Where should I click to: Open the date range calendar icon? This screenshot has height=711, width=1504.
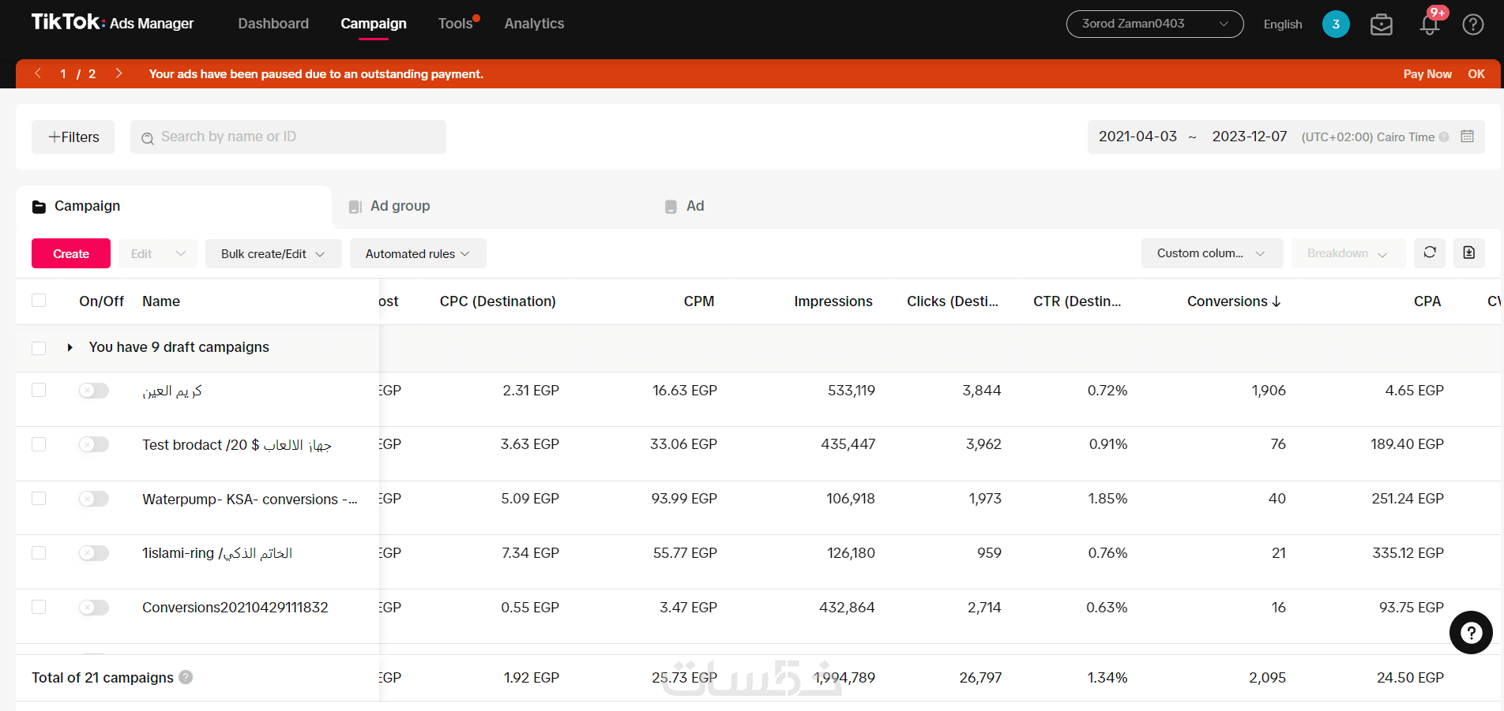click(x=1468, y=137)
